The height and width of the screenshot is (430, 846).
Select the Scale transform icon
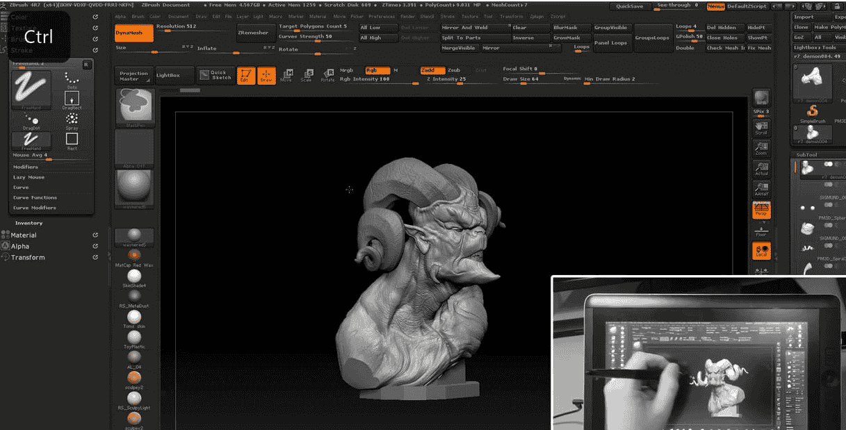tap(308, 75)
